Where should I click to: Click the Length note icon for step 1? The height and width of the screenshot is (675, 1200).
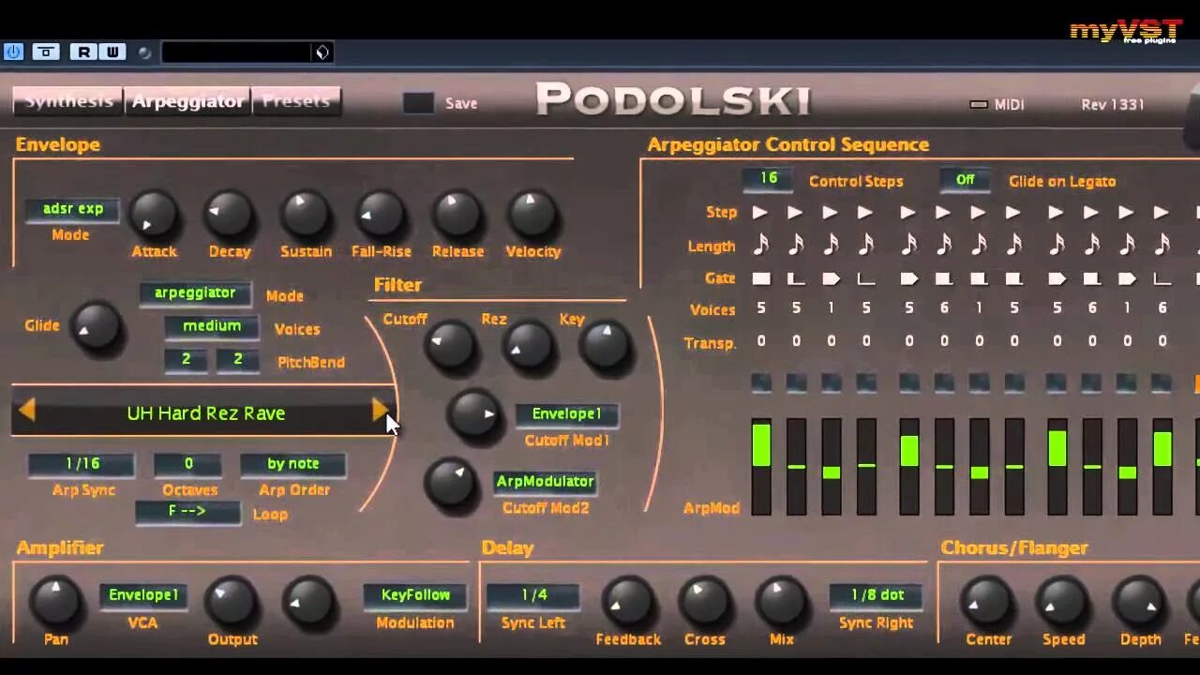[x=761, y=245]
